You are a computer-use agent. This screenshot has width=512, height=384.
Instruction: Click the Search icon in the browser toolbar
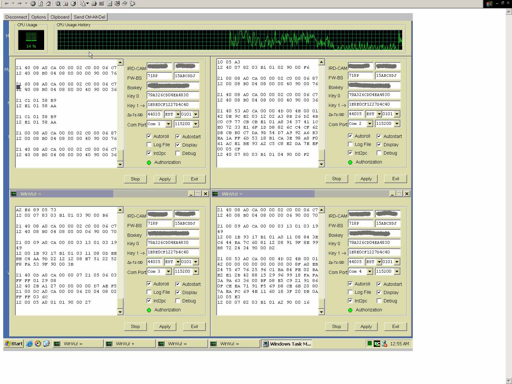pos(58,4)
